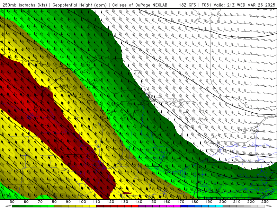Click the 180 label on the color scale
Image resolution: width=277 pixels, height=208 pixels.
195,202
